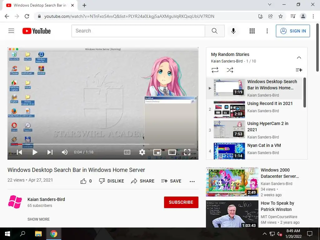Select playlist video Nyan Cat in a VM
Viewport: 320px width, 240px height.
pyautogui.click(x=254, y=150)
